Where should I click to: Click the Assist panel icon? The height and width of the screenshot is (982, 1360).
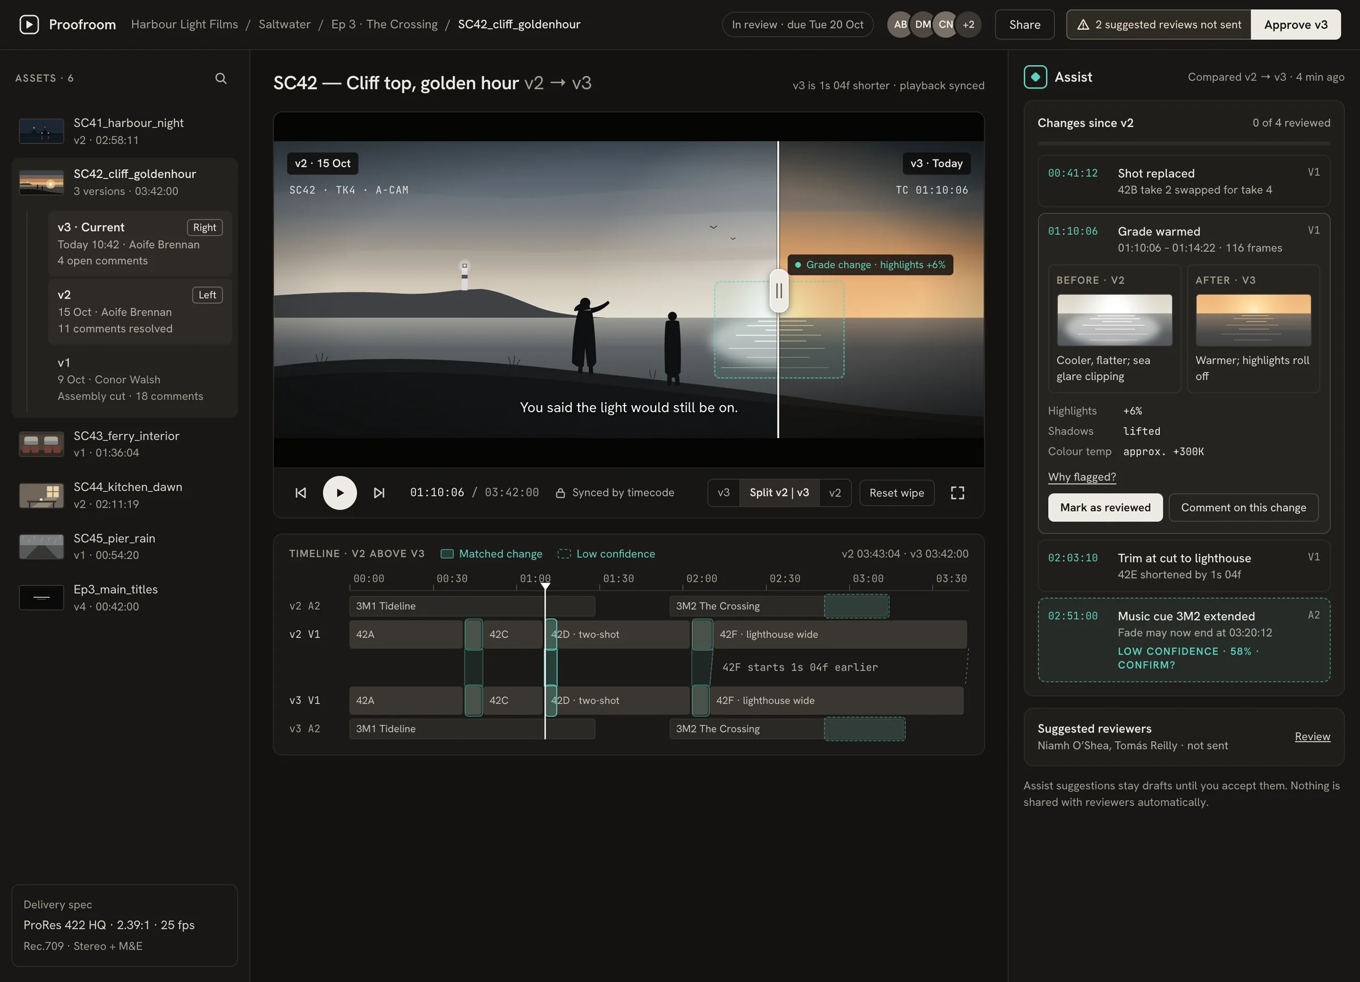coord(1035,77)
